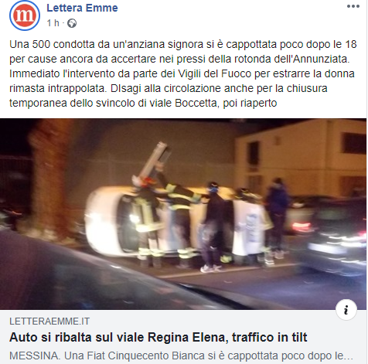Open the Lettera Emme page name

[82, 8]
